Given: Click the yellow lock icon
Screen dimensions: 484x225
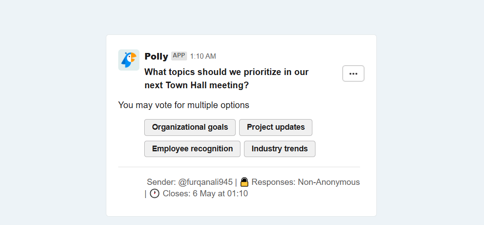Looking at the screenshot, I should pyautogui.click(x=244, y=182).
